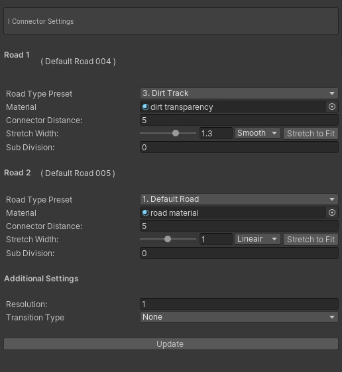This screenshot has width=342, height=372.
Task: Click the Update button
Action: (x=171, y=344)
